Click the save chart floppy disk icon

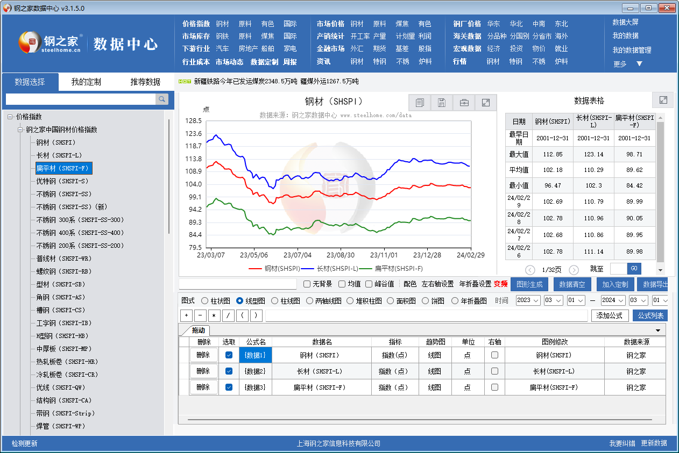(442, 103)
